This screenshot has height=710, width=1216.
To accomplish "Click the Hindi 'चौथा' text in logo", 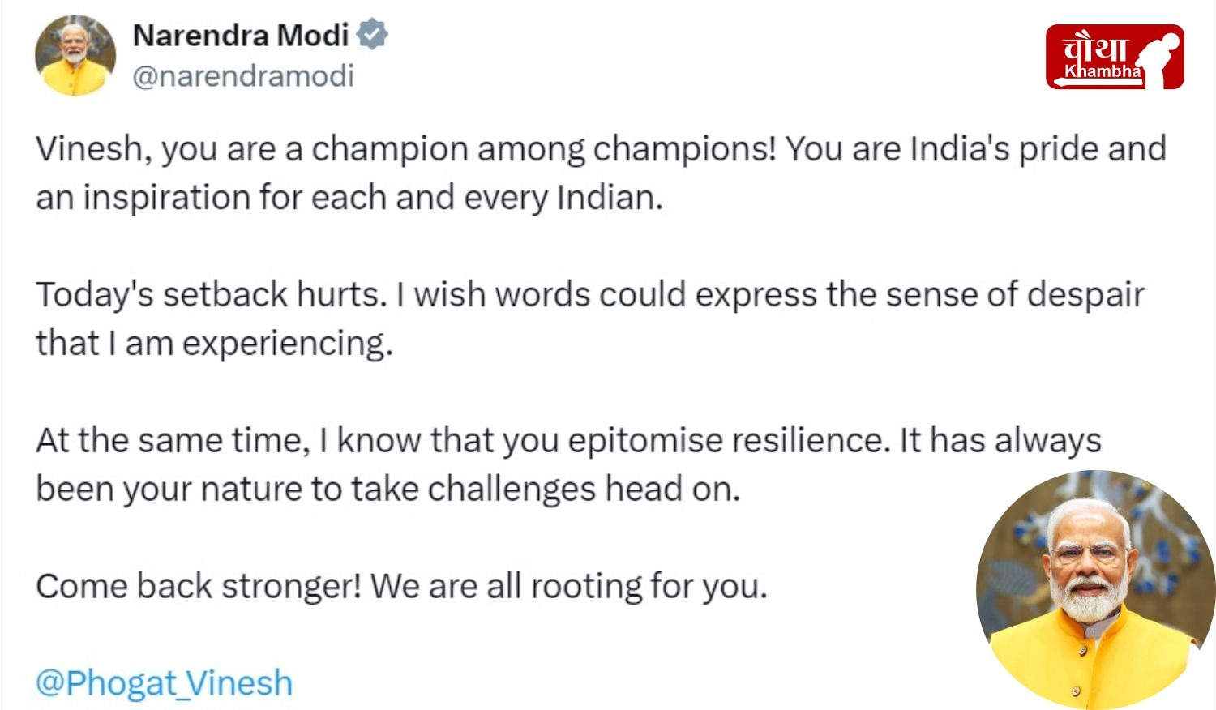I will click(1094, 47).
